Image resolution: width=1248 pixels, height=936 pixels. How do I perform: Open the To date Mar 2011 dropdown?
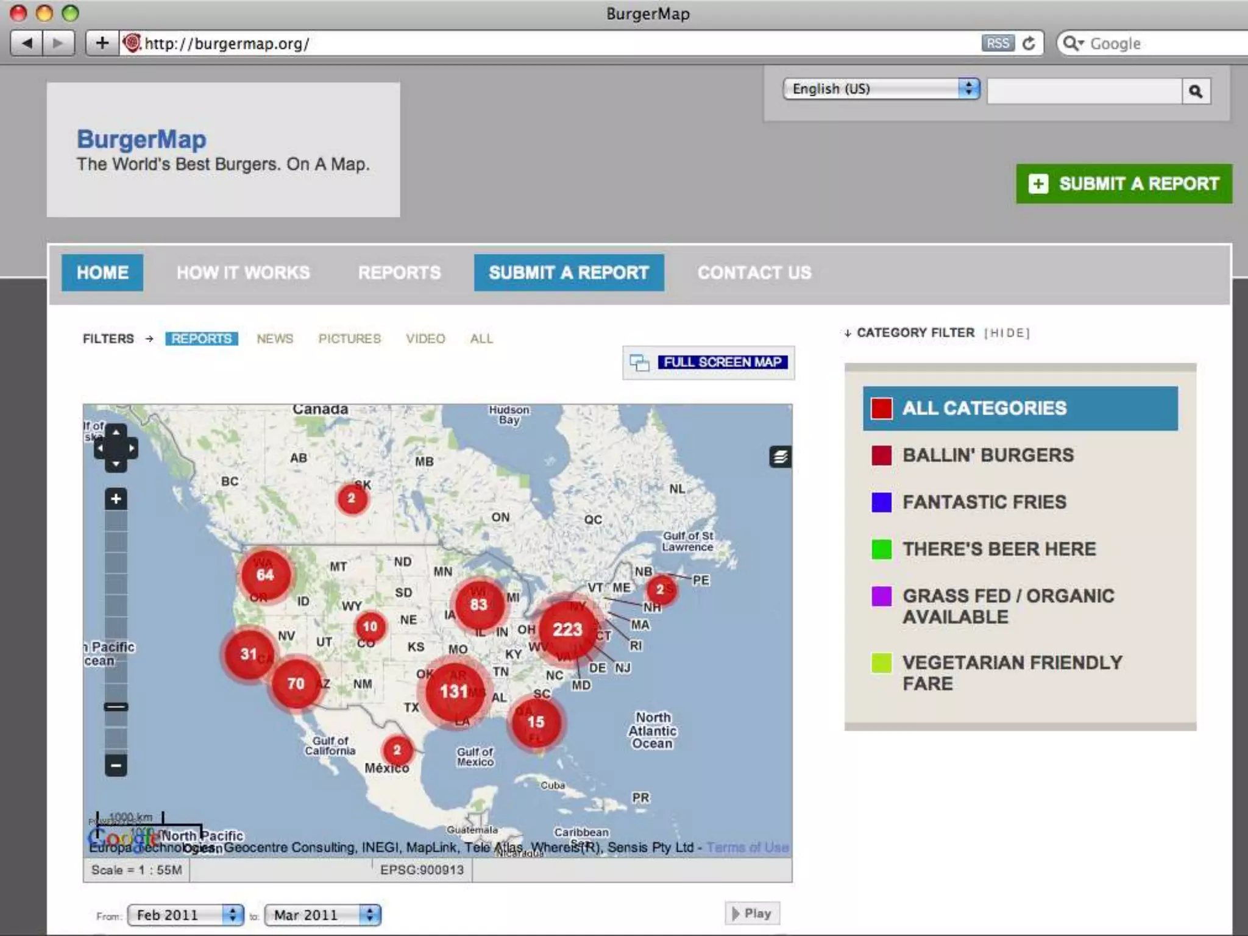[322, 915]
